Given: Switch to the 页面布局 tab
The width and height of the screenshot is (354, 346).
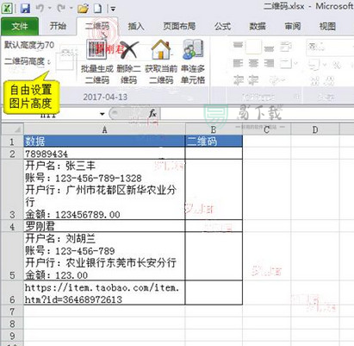Looking at the screenshot, I should pos(179,27).
